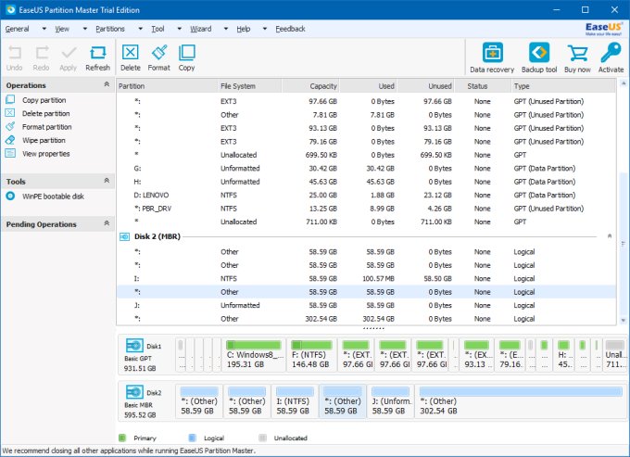The height and width of the screenshot is (457, 630).
Task: Collapse the Operations panel
Action: [x=106, y=85]
